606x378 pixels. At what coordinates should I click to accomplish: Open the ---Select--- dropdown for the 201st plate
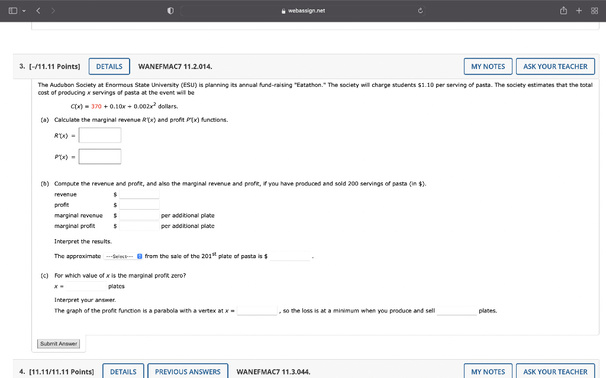(121, 256)
